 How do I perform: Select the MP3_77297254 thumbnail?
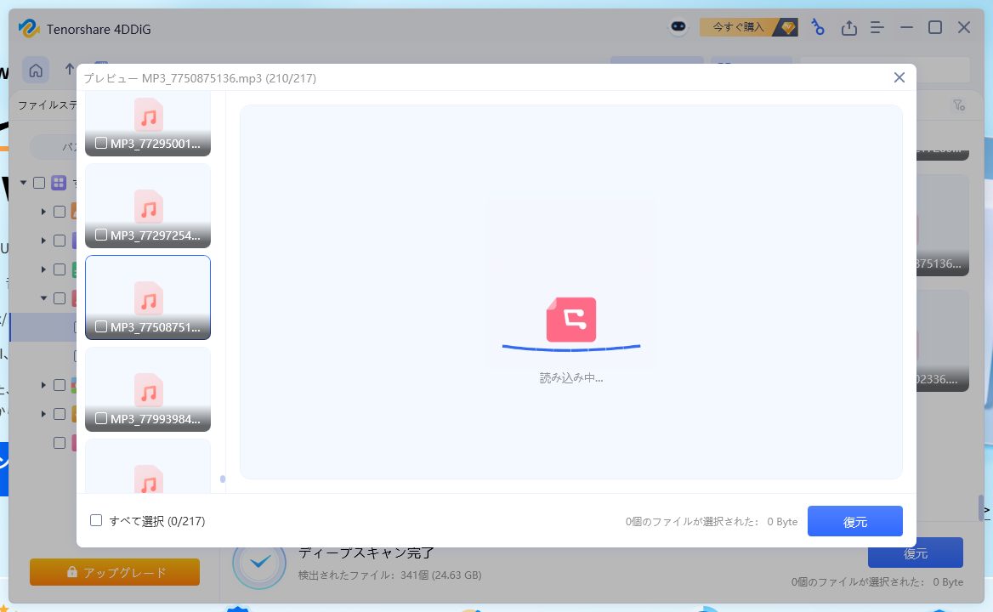pyautogui.click(x=148, y=206)
